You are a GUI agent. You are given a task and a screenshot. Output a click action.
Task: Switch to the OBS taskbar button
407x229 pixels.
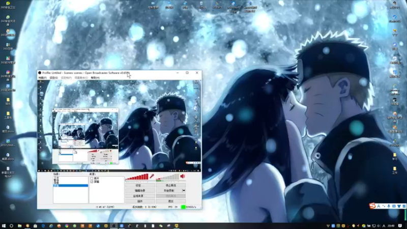click(113, 226)
